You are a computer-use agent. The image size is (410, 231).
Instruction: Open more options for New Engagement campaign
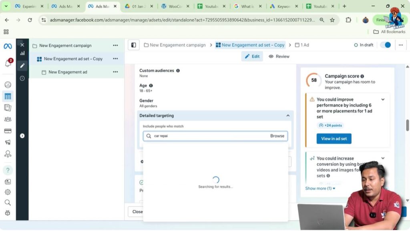pos(115,46)
